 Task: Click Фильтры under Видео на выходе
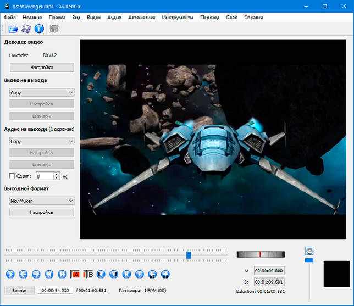coord(42,116)
